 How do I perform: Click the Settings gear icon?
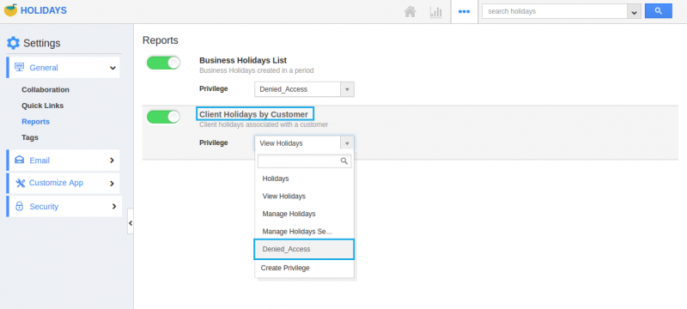pos(13,43)
